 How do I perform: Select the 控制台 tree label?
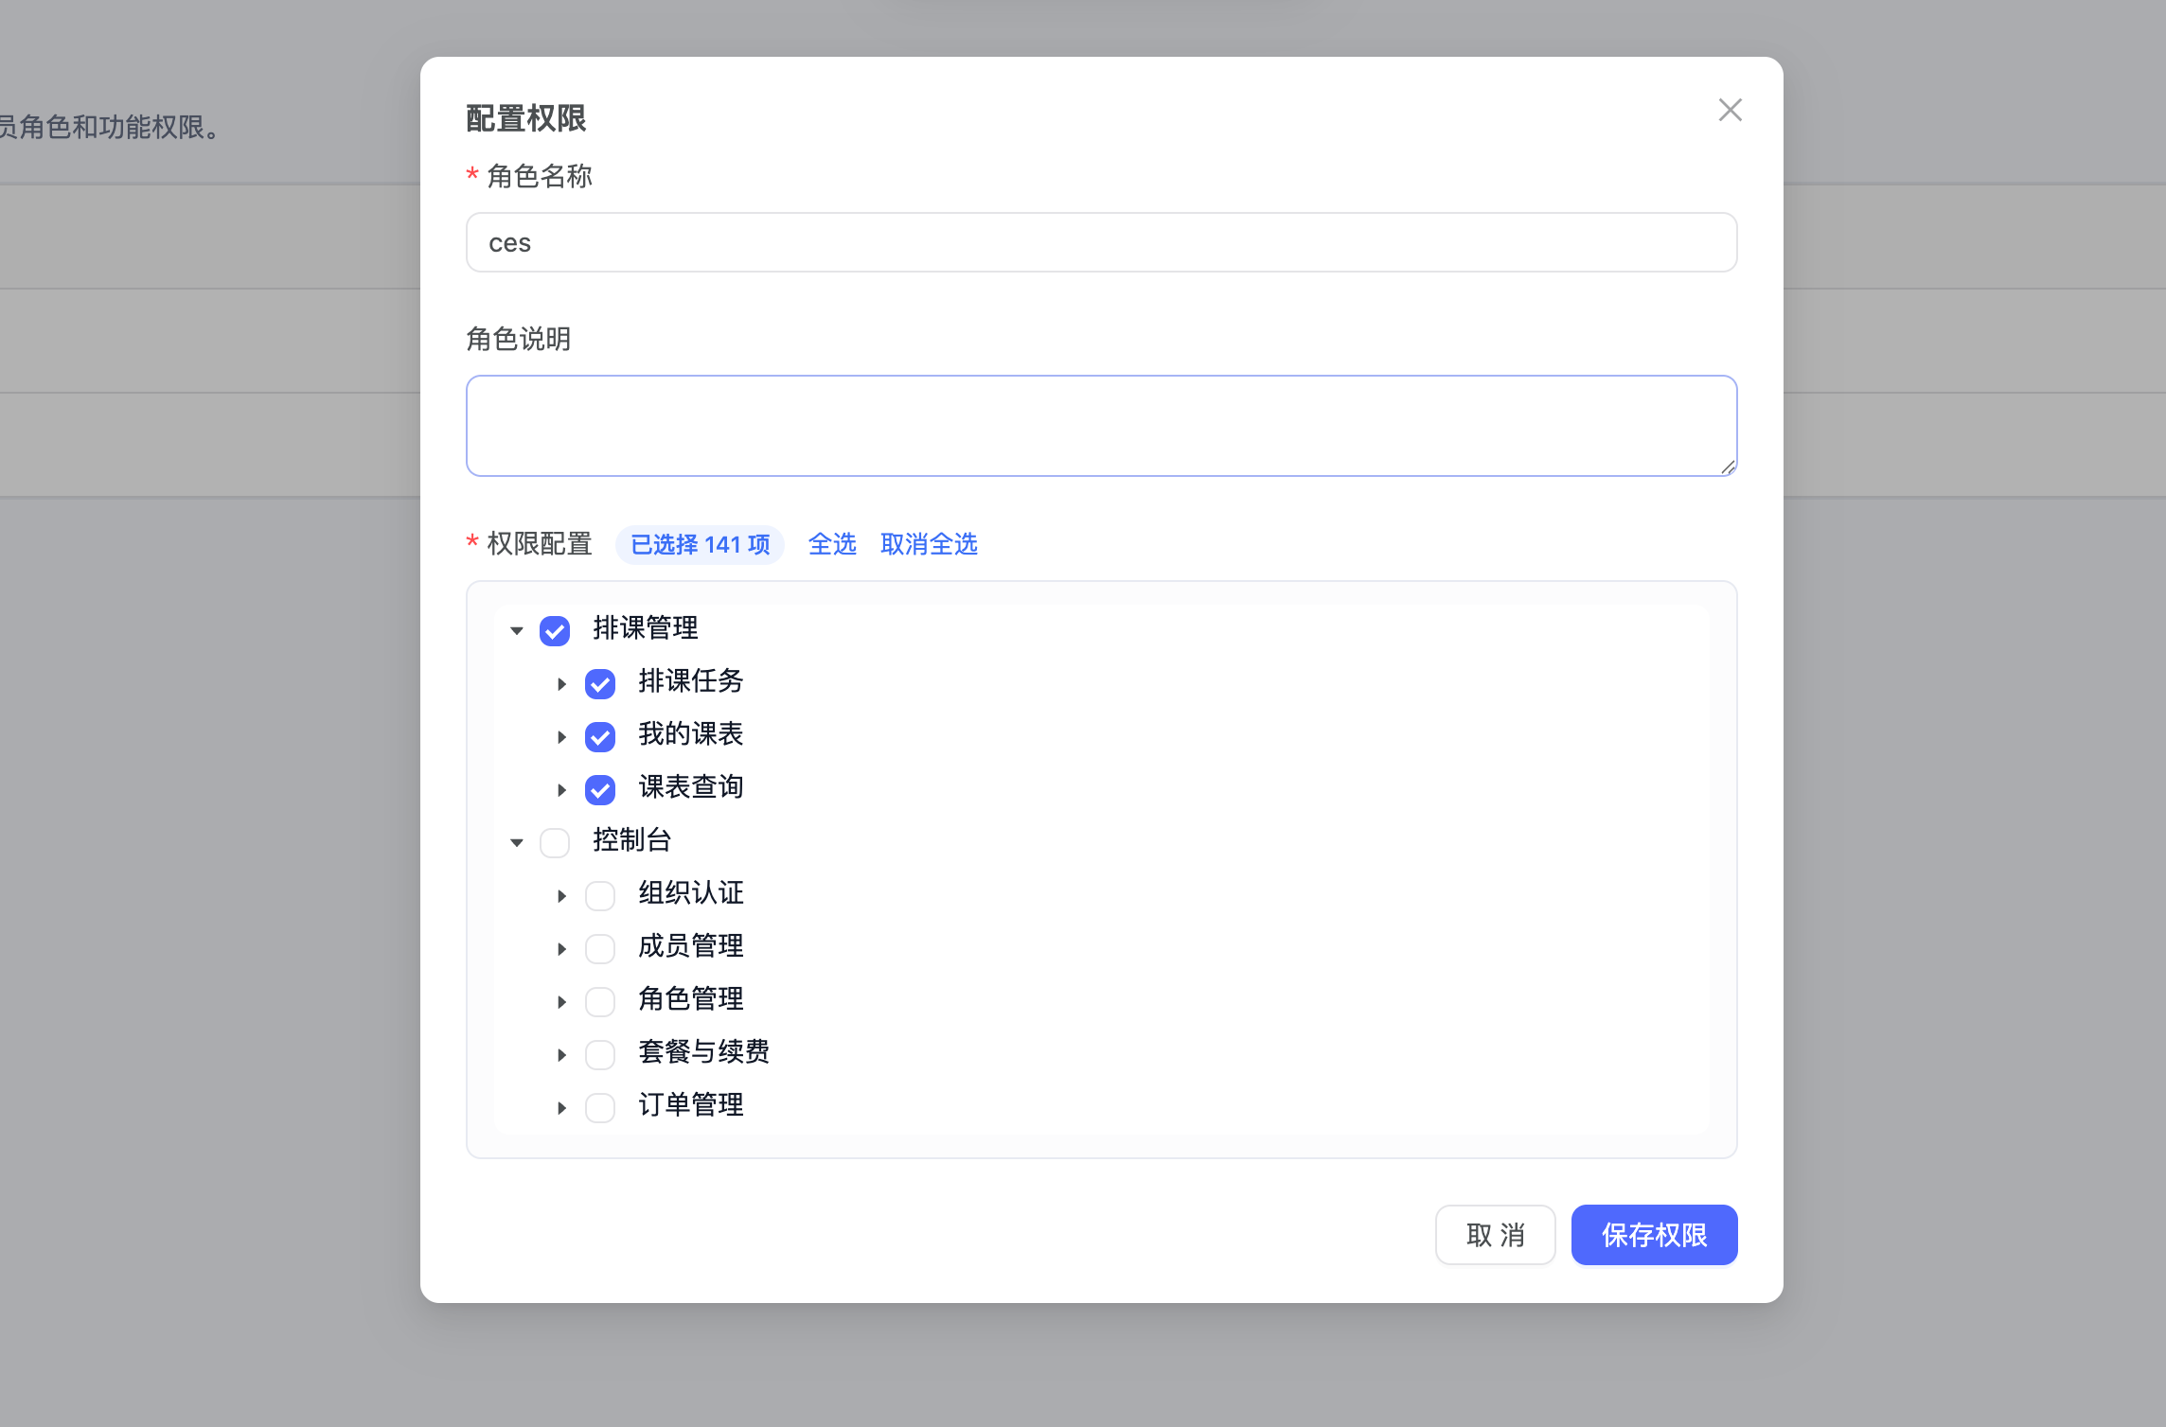pos(632,840)
